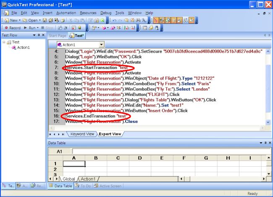Image resolution: width=273 pixels, height=197 pixels.
Task: Click the Uncomment Block icon
Action: (x=132, y=20)
